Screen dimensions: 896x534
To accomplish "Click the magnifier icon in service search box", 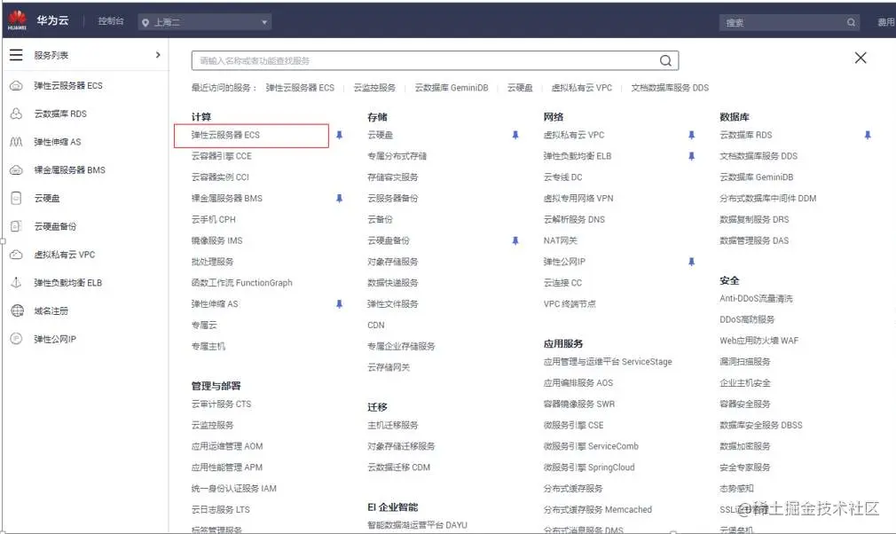I will (x=665, y=60).
